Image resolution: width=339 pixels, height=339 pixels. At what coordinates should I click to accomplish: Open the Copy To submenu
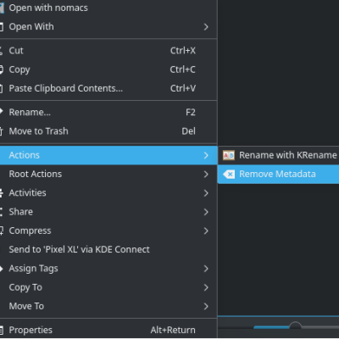click(108, 287)
